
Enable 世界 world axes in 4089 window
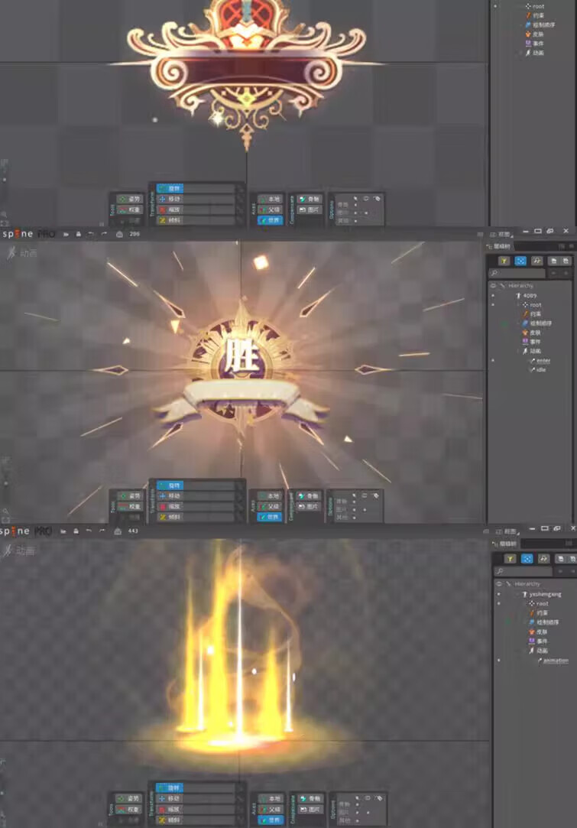tap(270, 517)
